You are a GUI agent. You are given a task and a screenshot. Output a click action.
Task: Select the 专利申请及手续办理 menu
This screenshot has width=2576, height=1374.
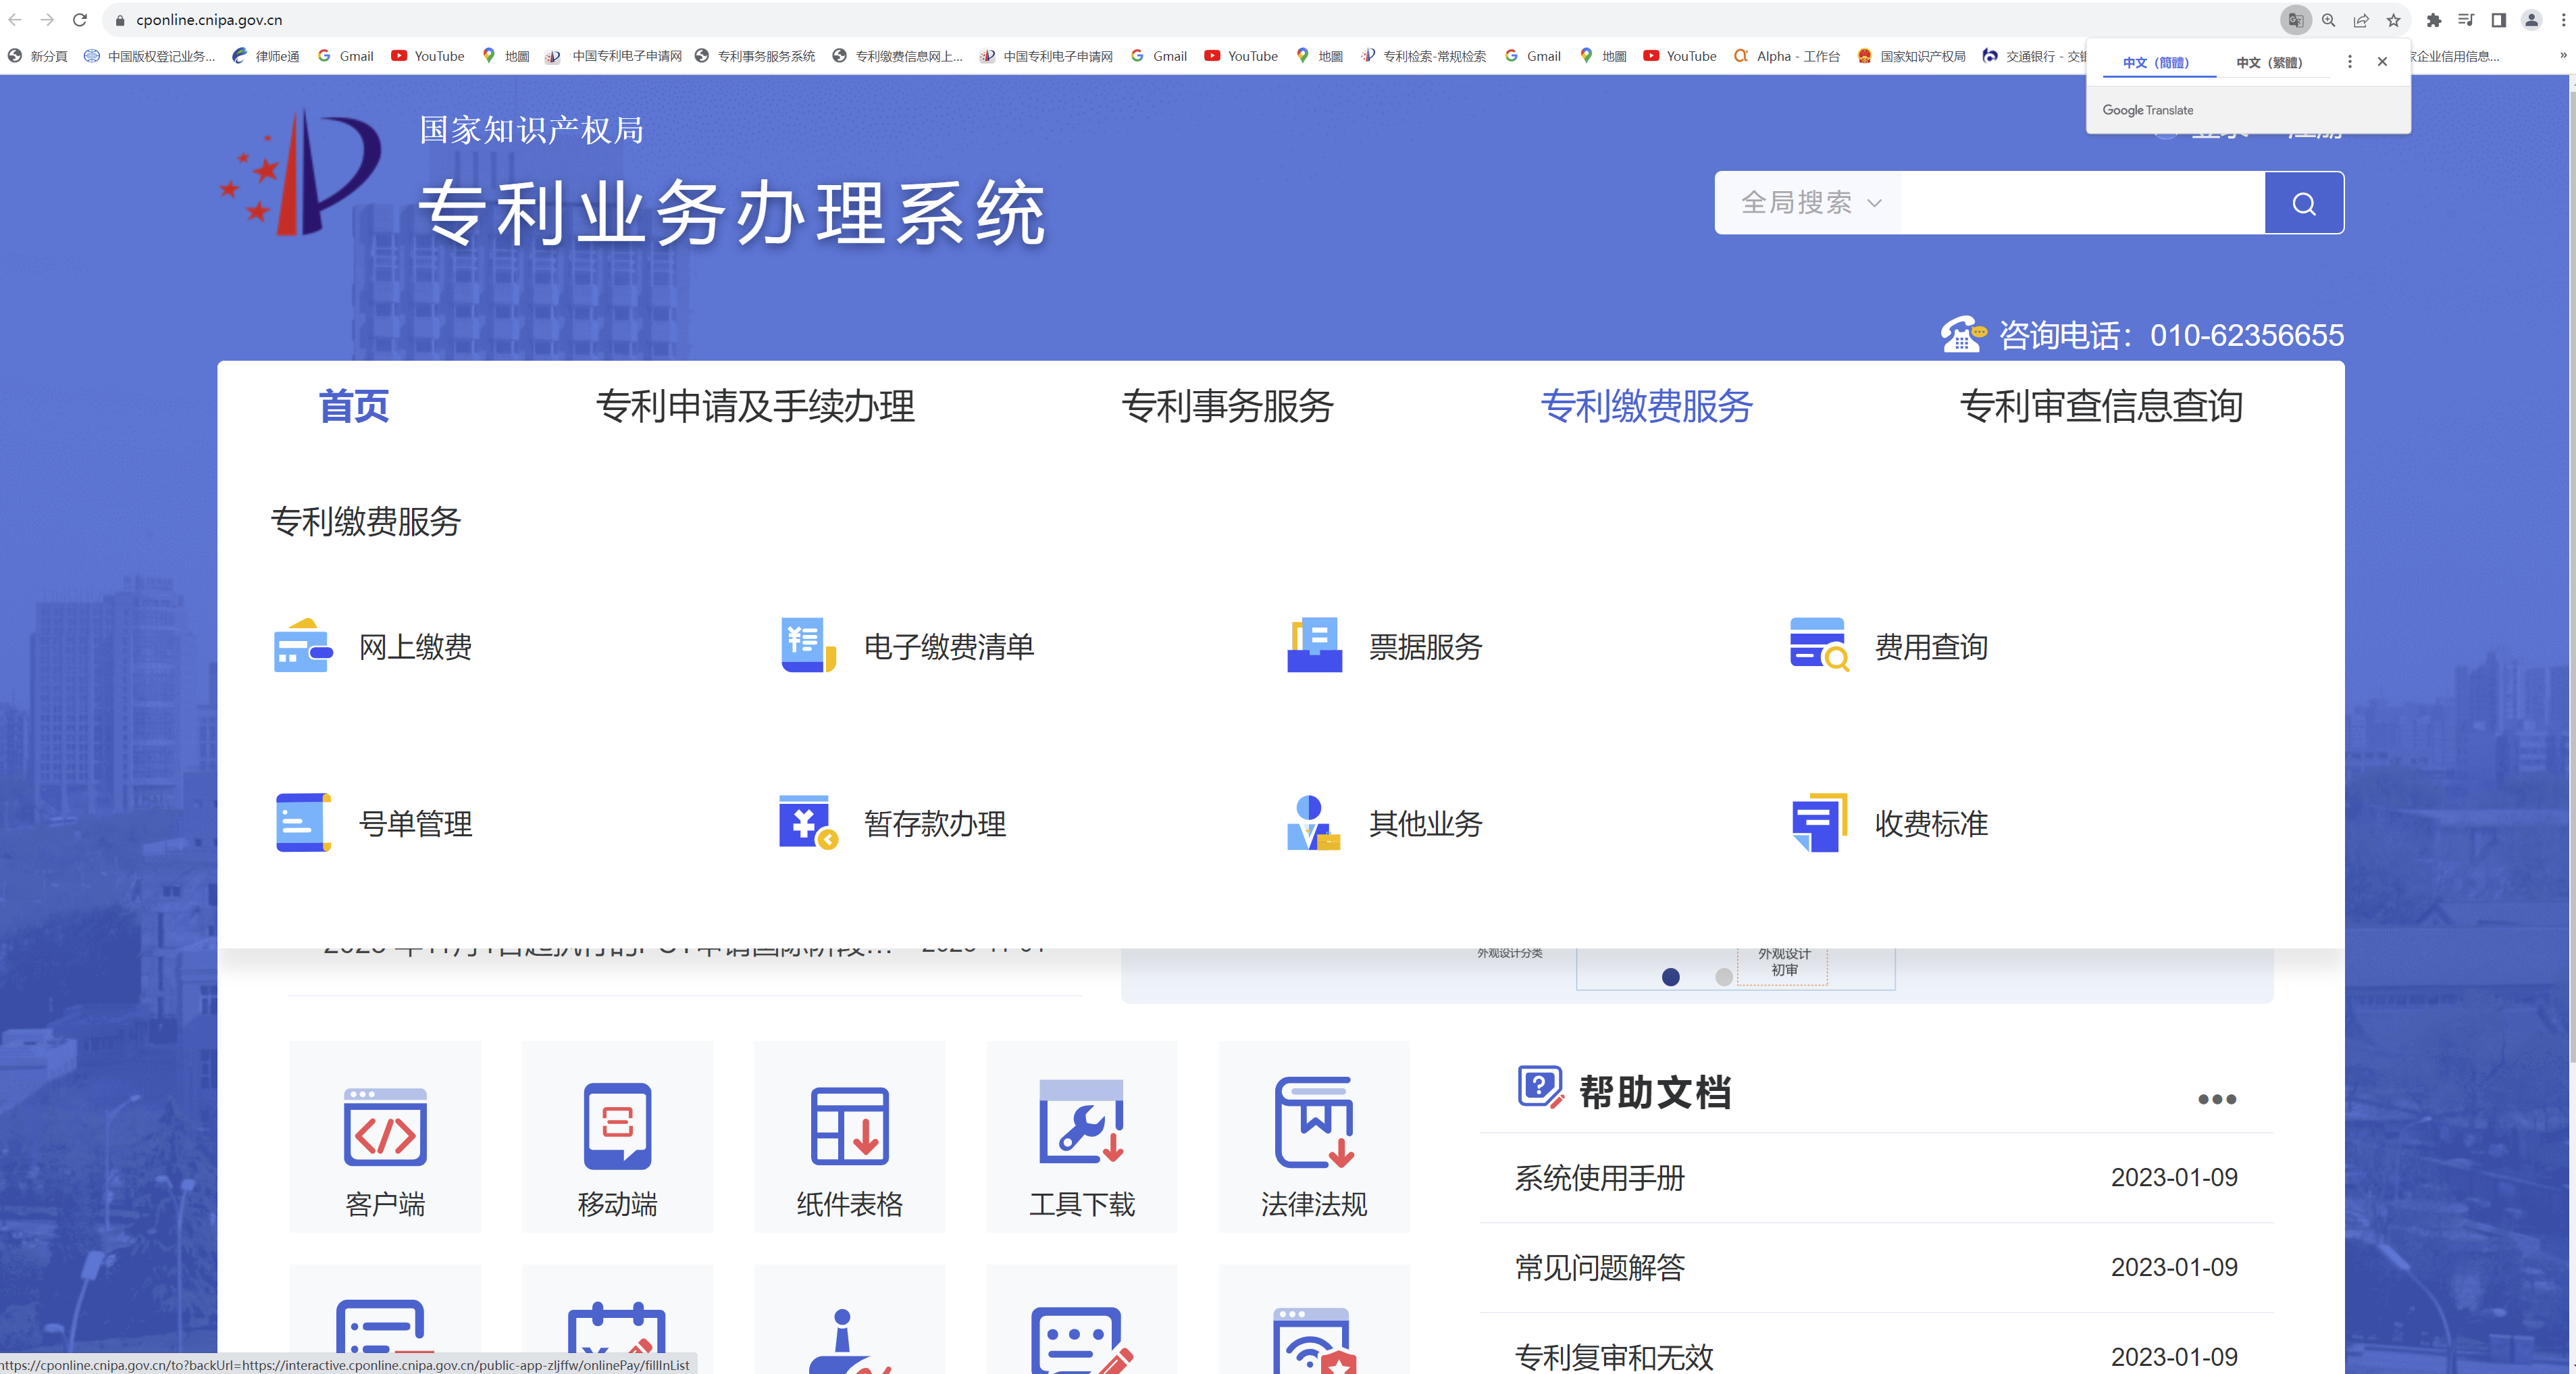755,406
